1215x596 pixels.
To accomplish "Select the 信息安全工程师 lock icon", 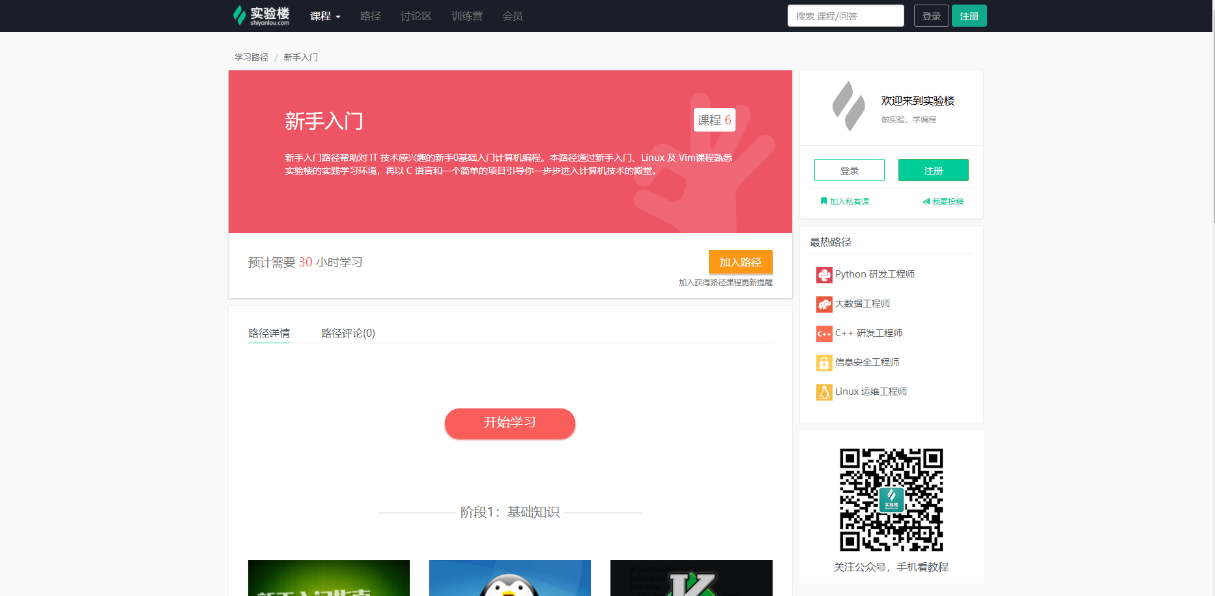I will (x=824, y=363).
